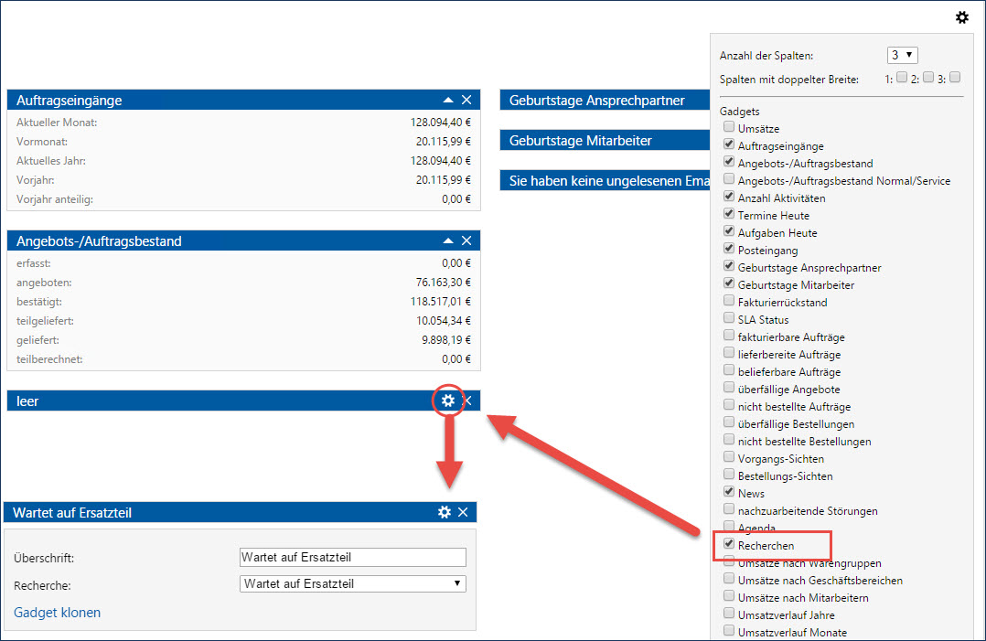Collapse the Angebots-/Auftragsbestand gadget

[448, 241]
